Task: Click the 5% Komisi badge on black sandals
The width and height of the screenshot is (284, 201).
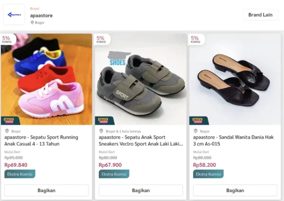Action: pos(195,39)
